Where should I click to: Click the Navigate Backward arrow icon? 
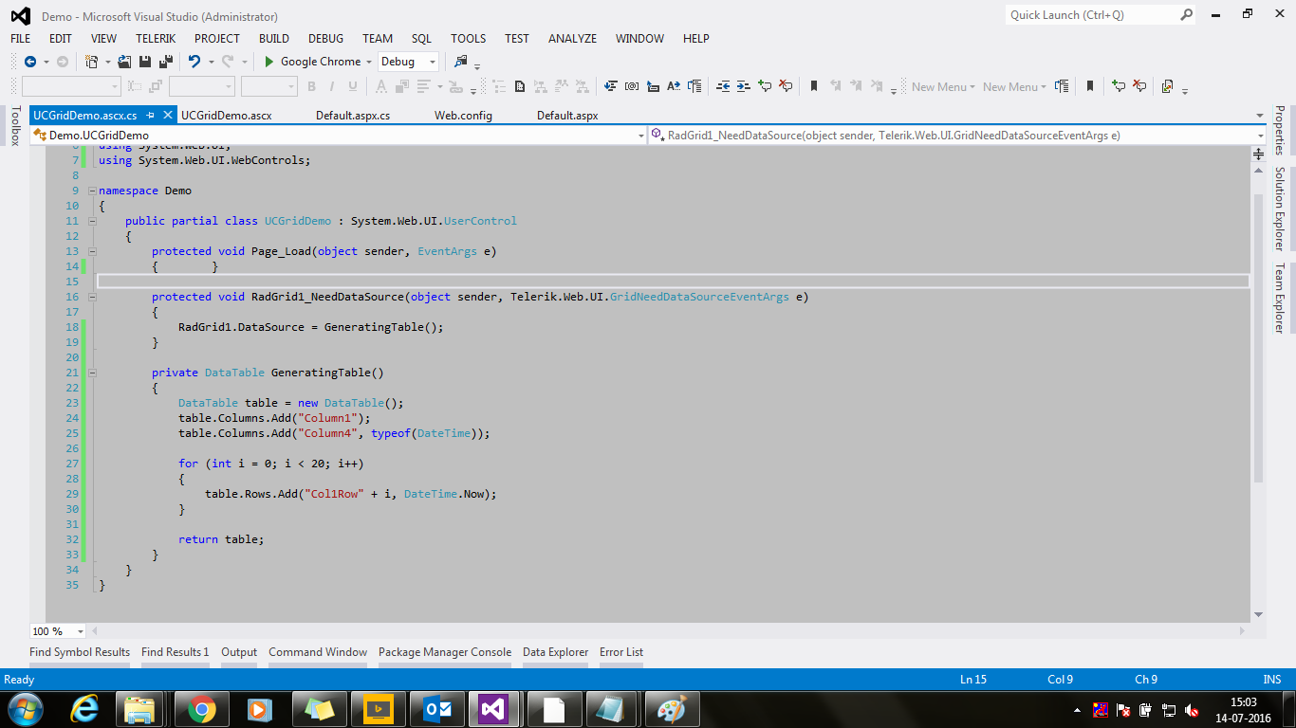pyautogui.click(x=30, y=62)
